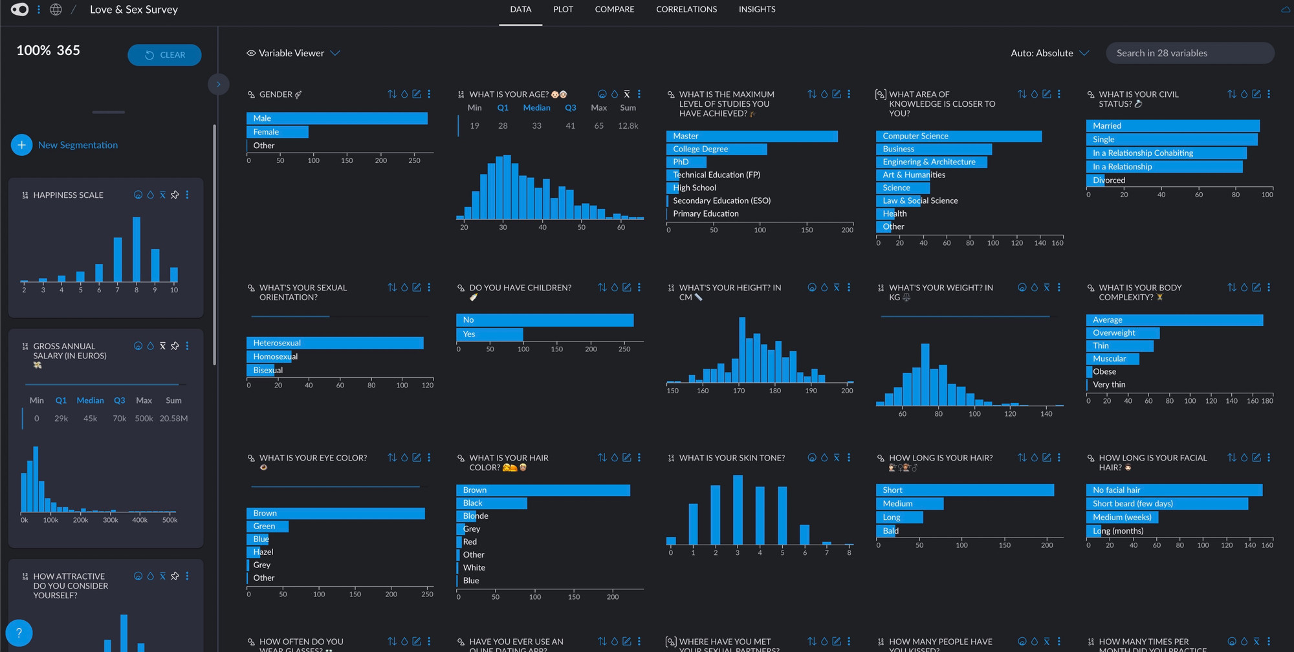Color by hair color using the droplet icon
This screenshot has height=652, width=1294.
[615, 458]
